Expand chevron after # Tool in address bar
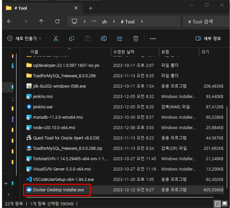The height and width of the screenshot is (208, 230). click(142, 22)
